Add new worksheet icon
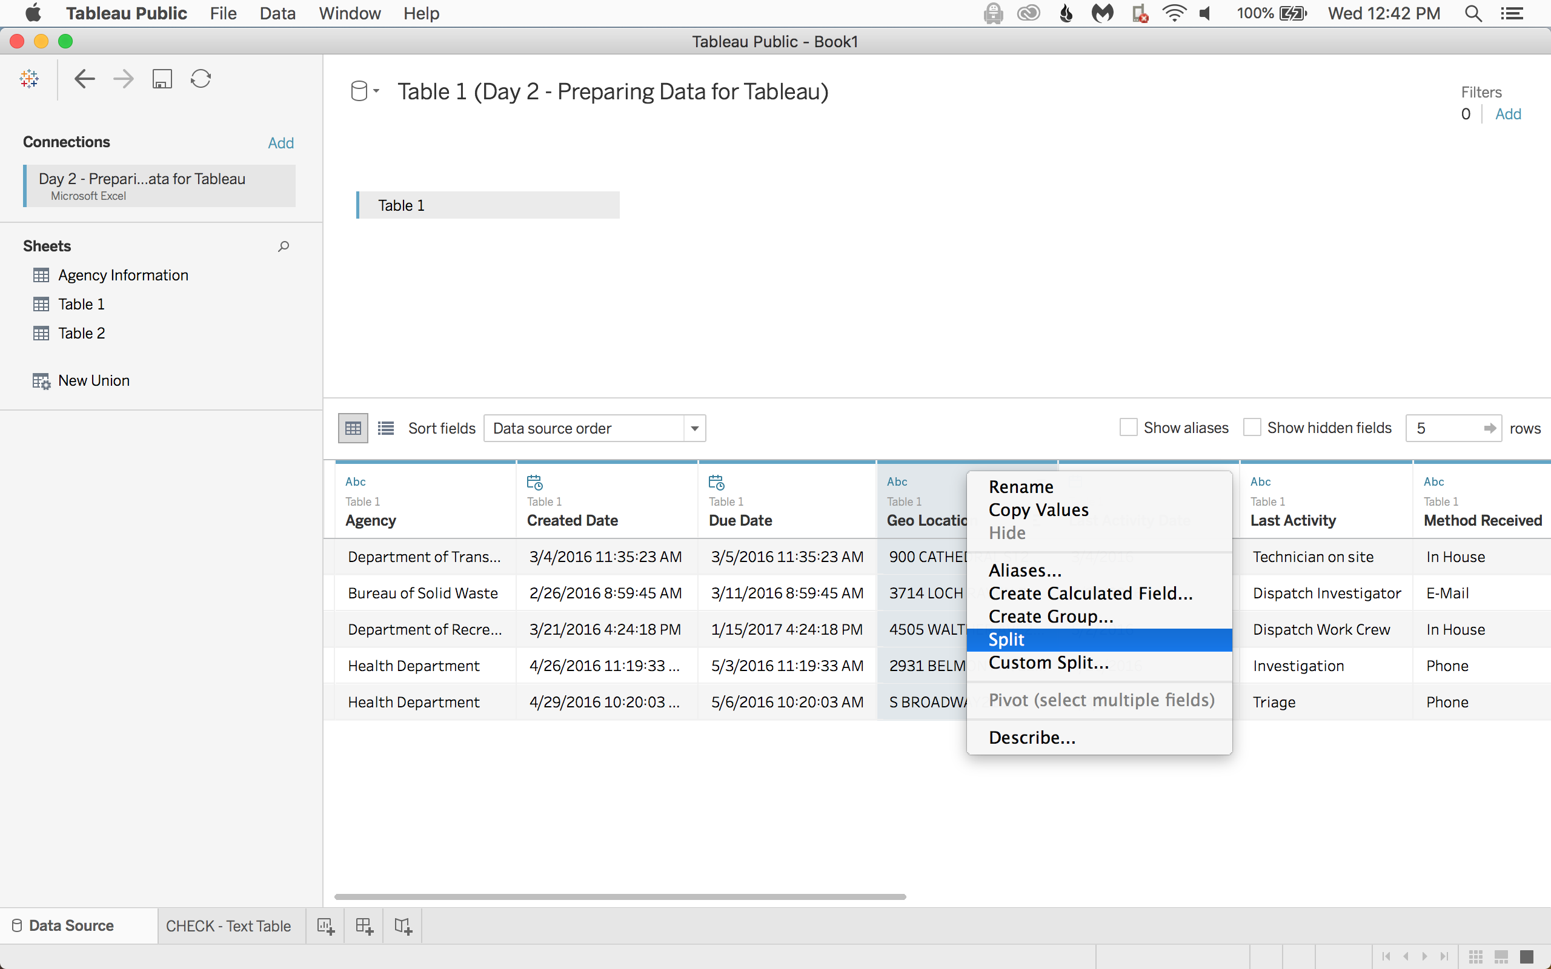This screenshot has width=1551, height=969. [325, 926]
